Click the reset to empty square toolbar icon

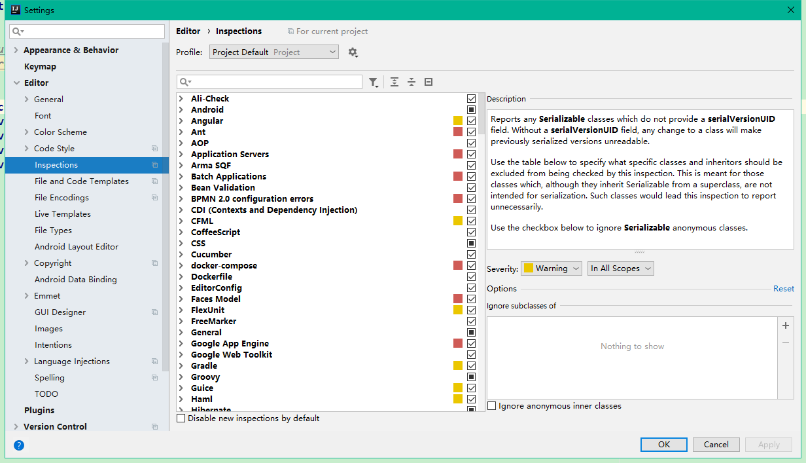click(429, 82)
